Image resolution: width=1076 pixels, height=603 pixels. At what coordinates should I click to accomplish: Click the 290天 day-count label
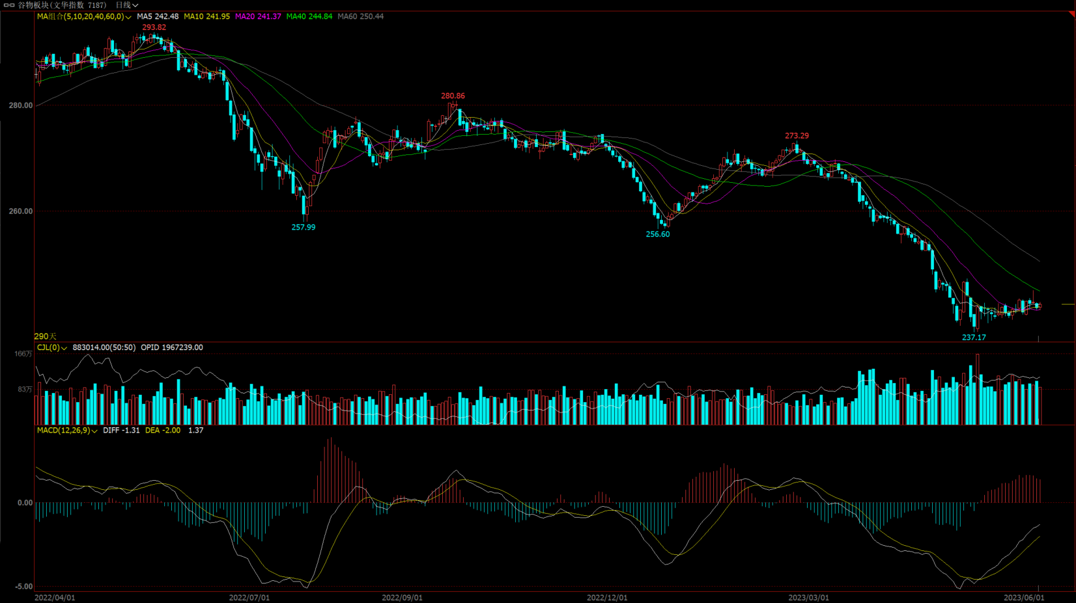point(45,336)
